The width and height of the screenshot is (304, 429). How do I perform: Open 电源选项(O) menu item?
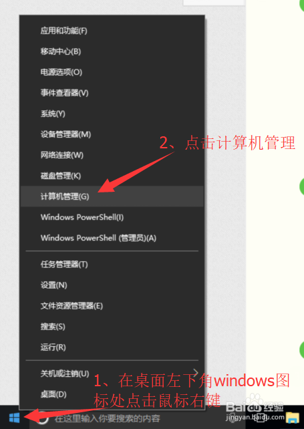[112, 72]
